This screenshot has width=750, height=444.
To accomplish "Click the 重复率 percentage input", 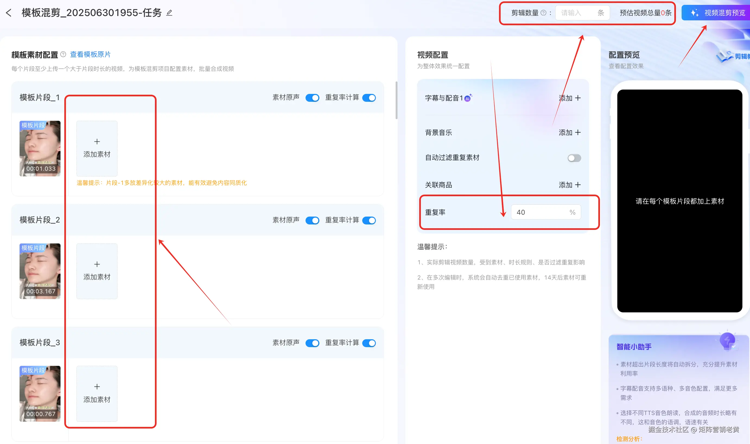I will click(546, 212).
